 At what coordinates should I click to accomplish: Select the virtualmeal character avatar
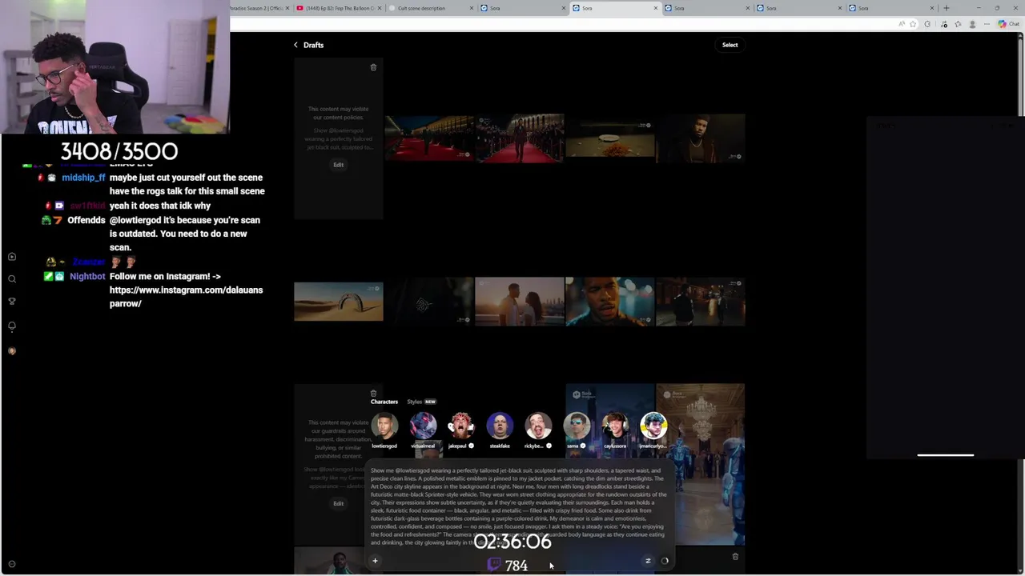(423, 426)
